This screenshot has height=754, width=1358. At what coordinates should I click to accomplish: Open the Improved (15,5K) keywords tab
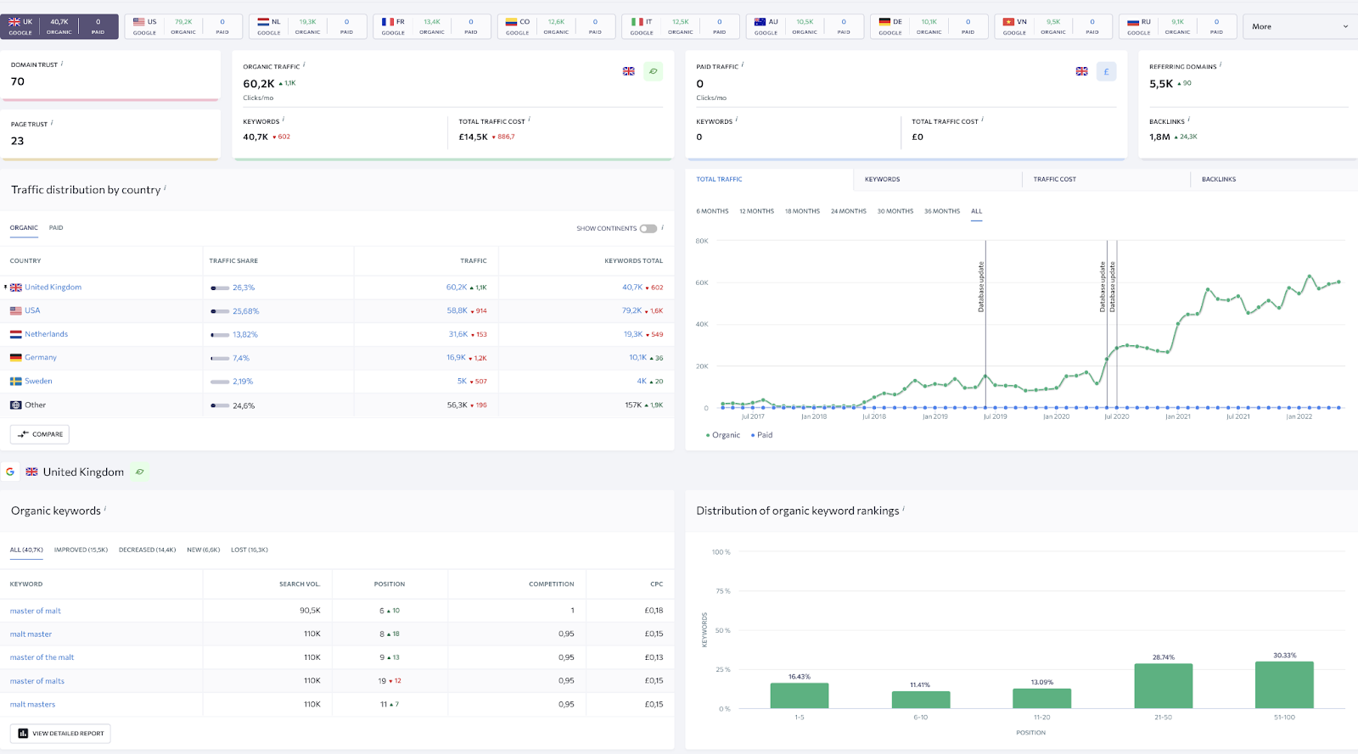[81, 550]
